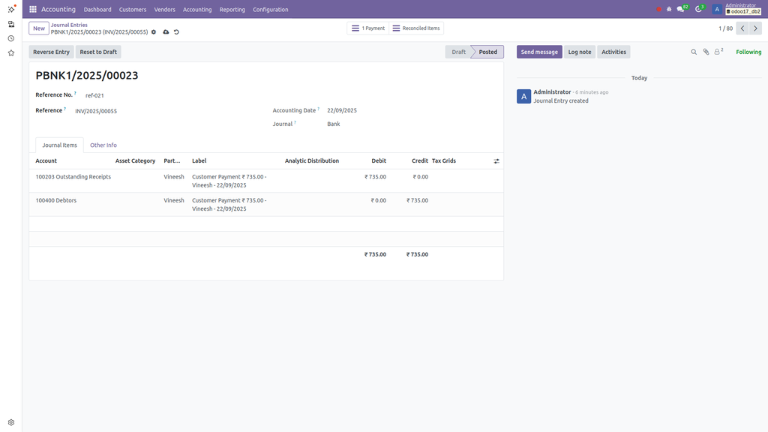The image size is (768, 432).
Task: Open the Administrator user menu
Action: point(737,9)
